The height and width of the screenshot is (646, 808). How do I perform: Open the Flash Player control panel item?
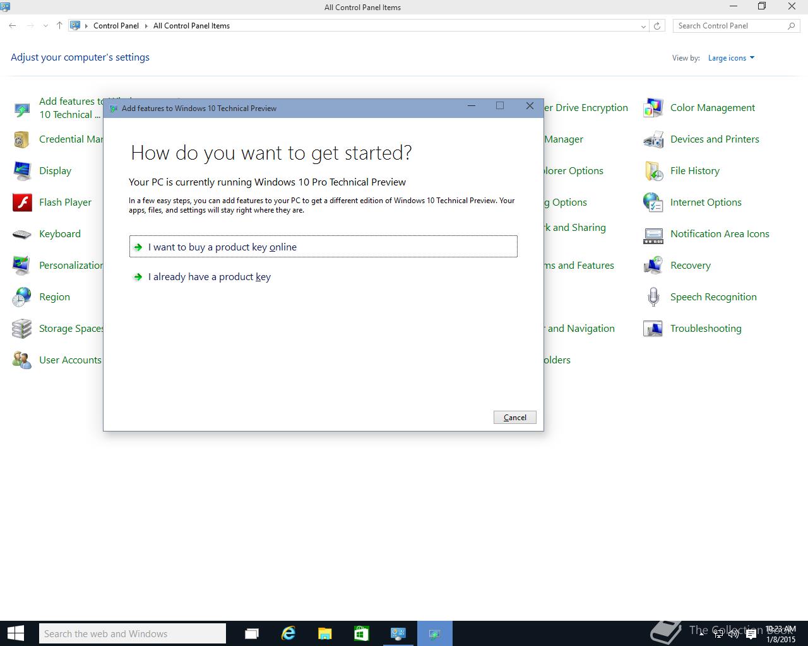coord(52,203)
